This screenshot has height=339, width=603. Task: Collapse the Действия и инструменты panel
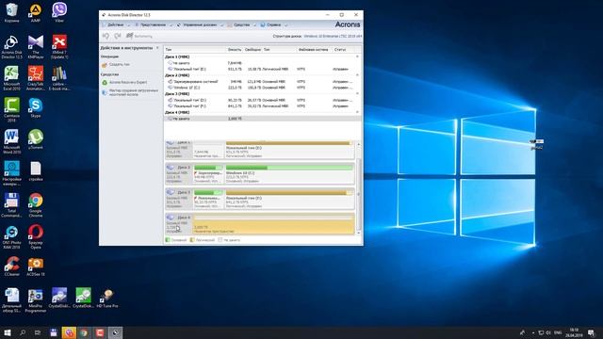[157, 48]
